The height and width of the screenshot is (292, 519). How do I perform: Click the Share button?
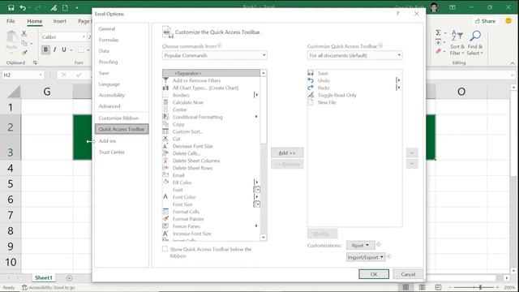click(x=485, y=21)
